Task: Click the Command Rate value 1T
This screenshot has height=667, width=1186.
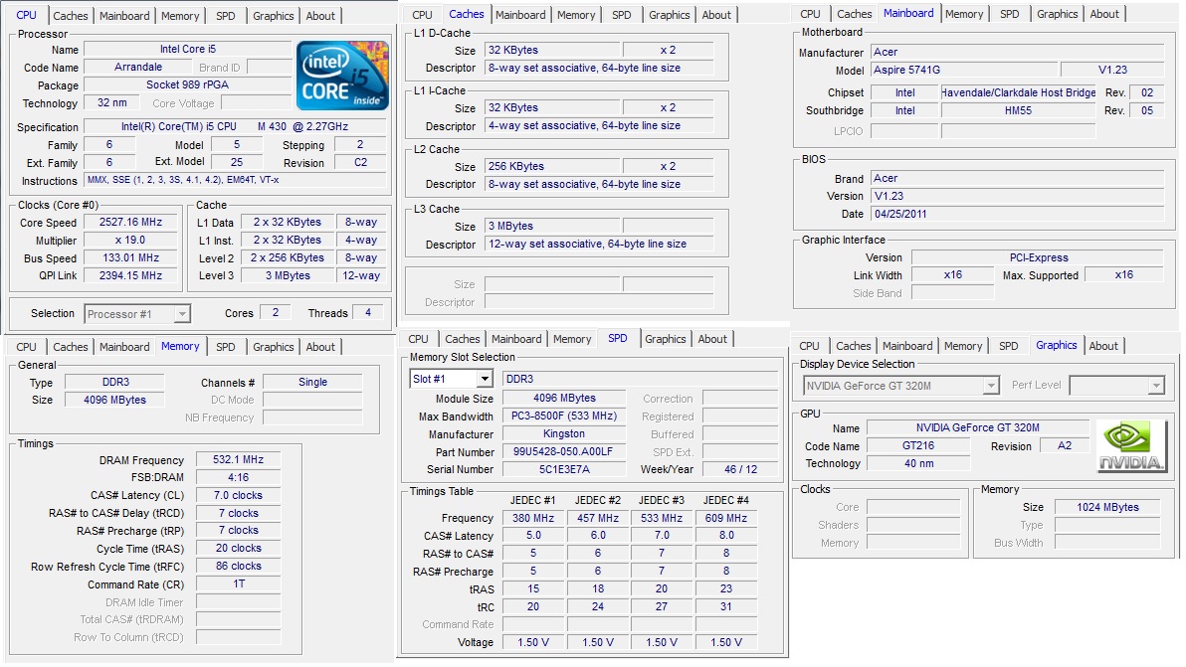Action: [238, 584]
